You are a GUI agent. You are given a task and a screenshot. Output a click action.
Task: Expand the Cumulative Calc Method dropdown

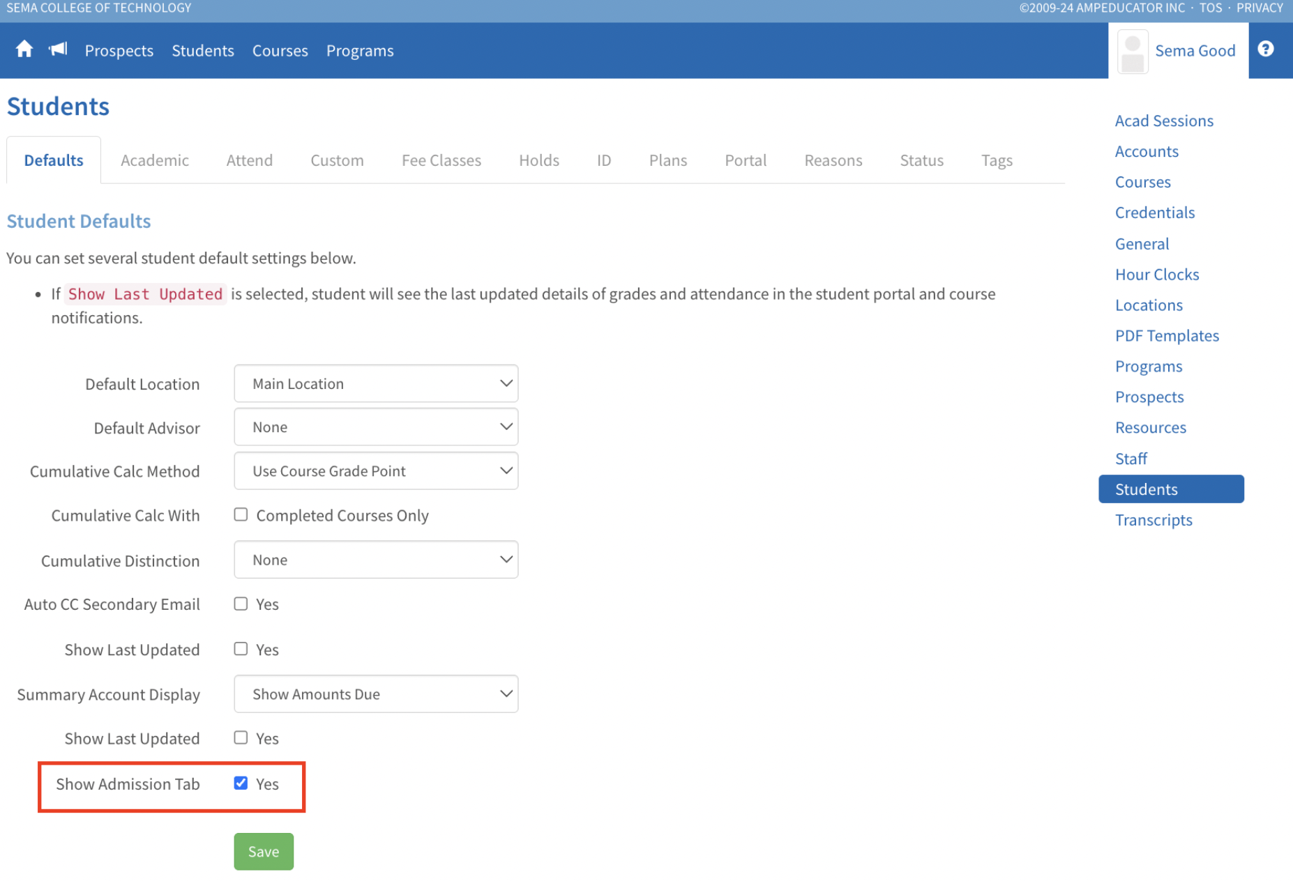376,471
